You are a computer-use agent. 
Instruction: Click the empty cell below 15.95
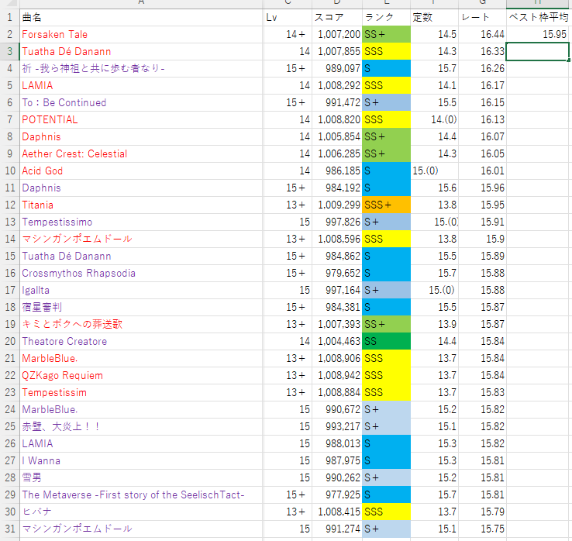[539, 51]
